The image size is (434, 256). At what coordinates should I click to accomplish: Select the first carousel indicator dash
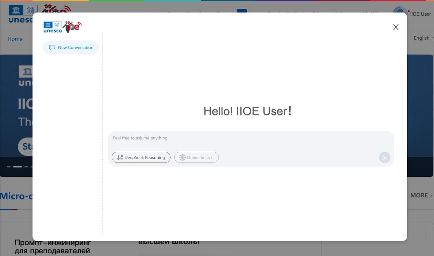click(9, 167)
